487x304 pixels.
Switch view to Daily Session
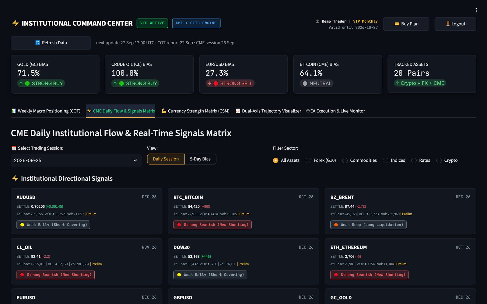(166, 159)
